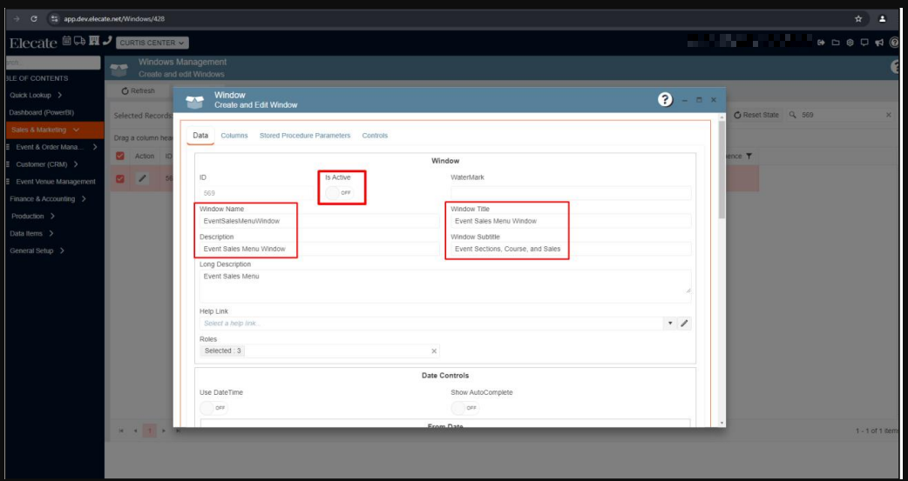Toggle the Is Active switch

(x=340, y=192)
